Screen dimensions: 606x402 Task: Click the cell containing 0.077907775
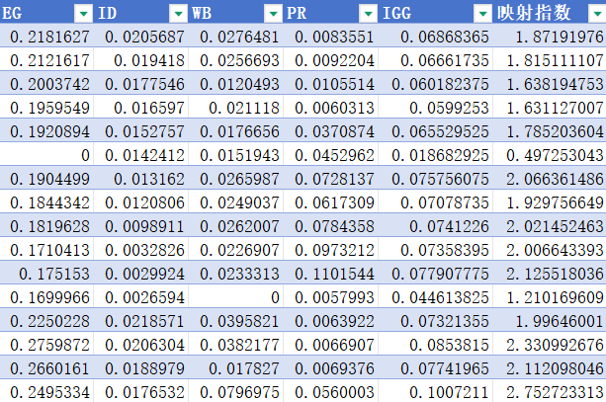tap(437, 274)
